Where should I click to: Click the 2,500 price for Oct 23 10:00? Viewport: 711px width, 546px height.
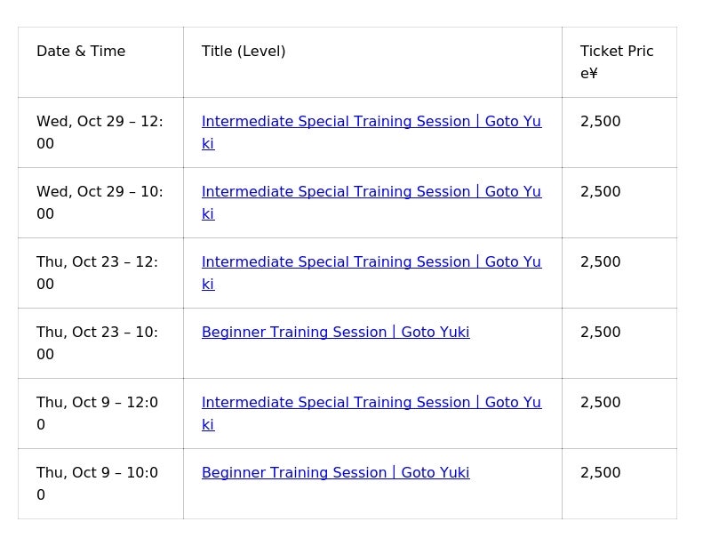pos(601,333)
